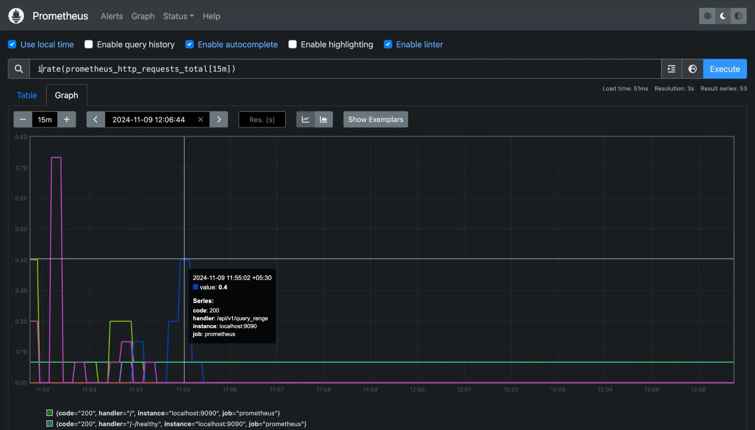Toggle Use local time checkbox
This screenshot has width=755, height=430.
(x=12, y=45)
